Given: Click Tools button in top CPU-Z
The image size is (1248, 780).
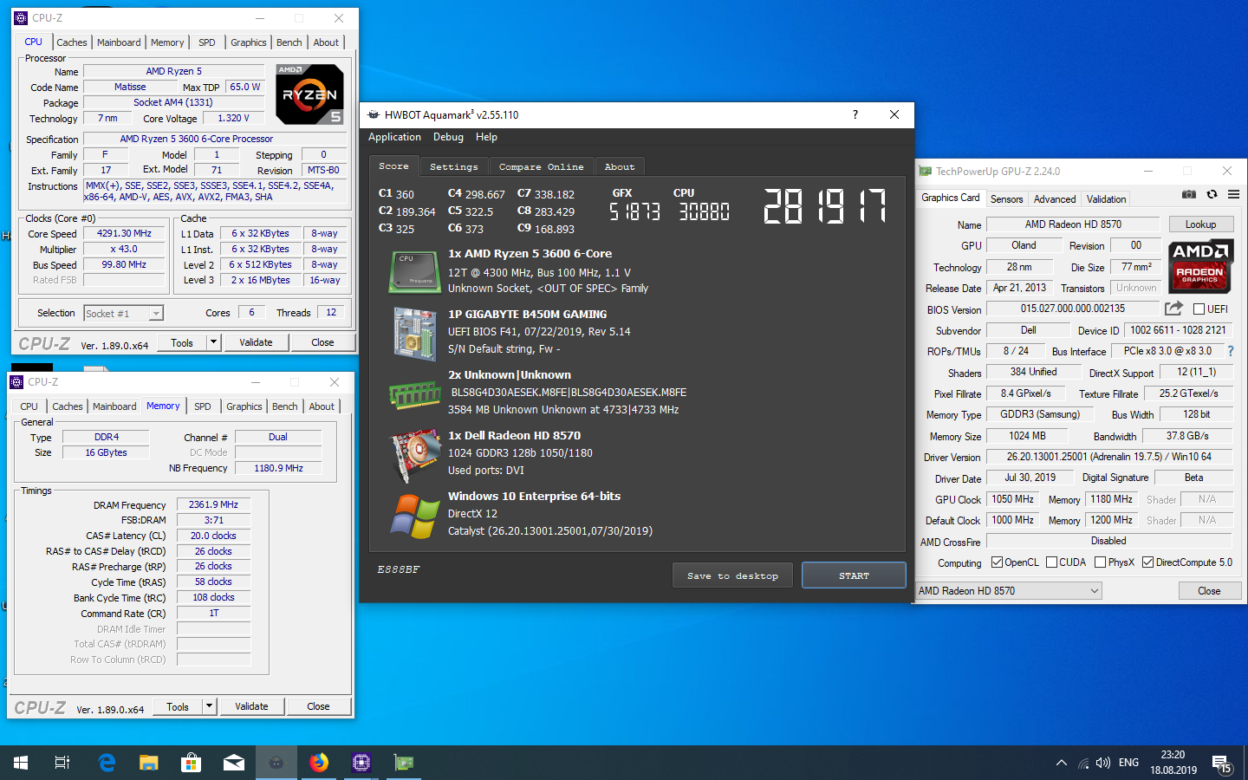Looking at the screenshot, I should pyautogui.click(x=182, y=342).
